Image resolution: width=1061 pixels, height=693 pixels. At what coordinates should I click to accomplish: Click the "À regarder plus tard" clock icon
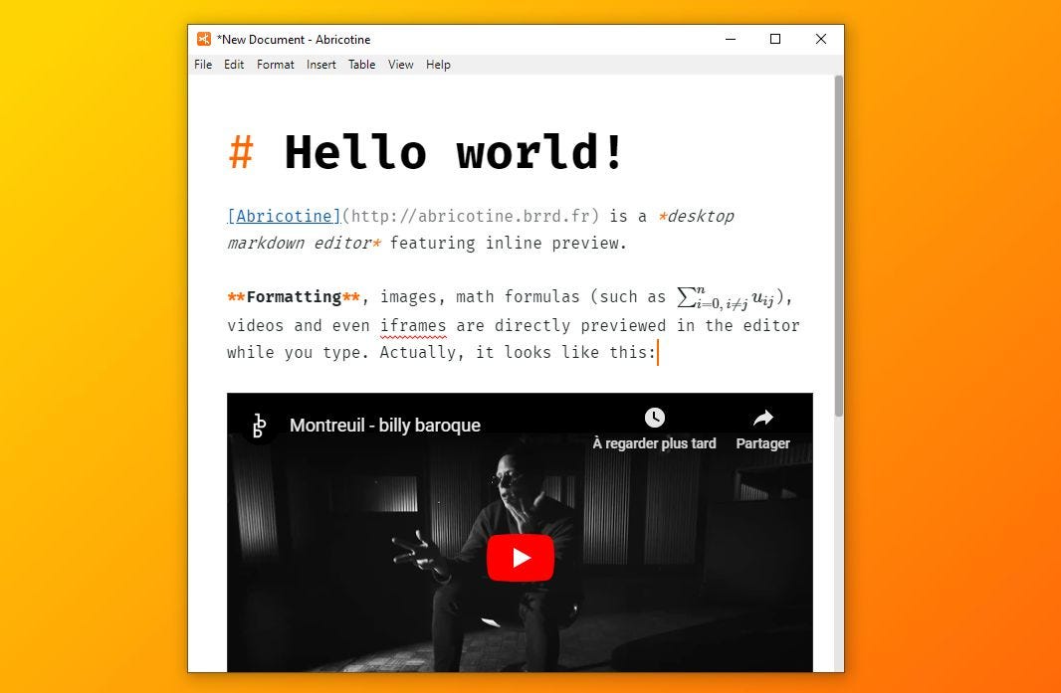point(654,418)
